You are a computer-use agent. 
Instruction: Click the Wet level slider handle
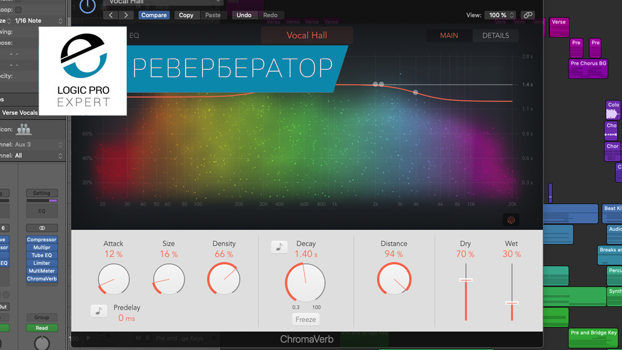point(512,303)
